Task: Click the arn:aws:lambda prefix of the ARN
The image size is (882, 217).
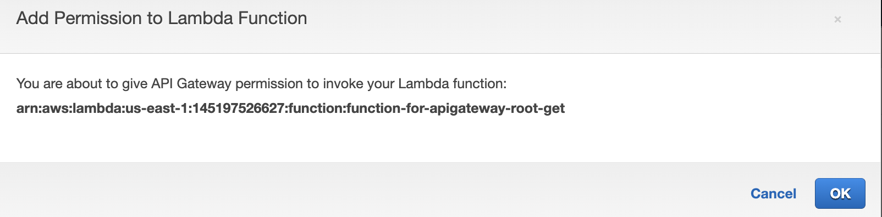Action: (x=69, y=108)
